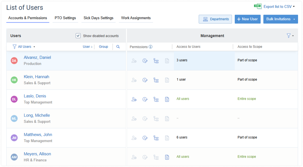Screen dimensions: 303x167
Task: Switch to PTO Settings tab
Action: [x=65, y=18]
